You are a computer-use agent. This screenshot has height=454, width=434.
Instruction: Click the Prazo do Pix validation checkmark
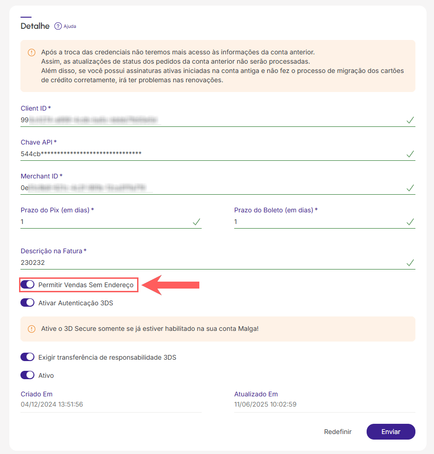click(196, 222)
